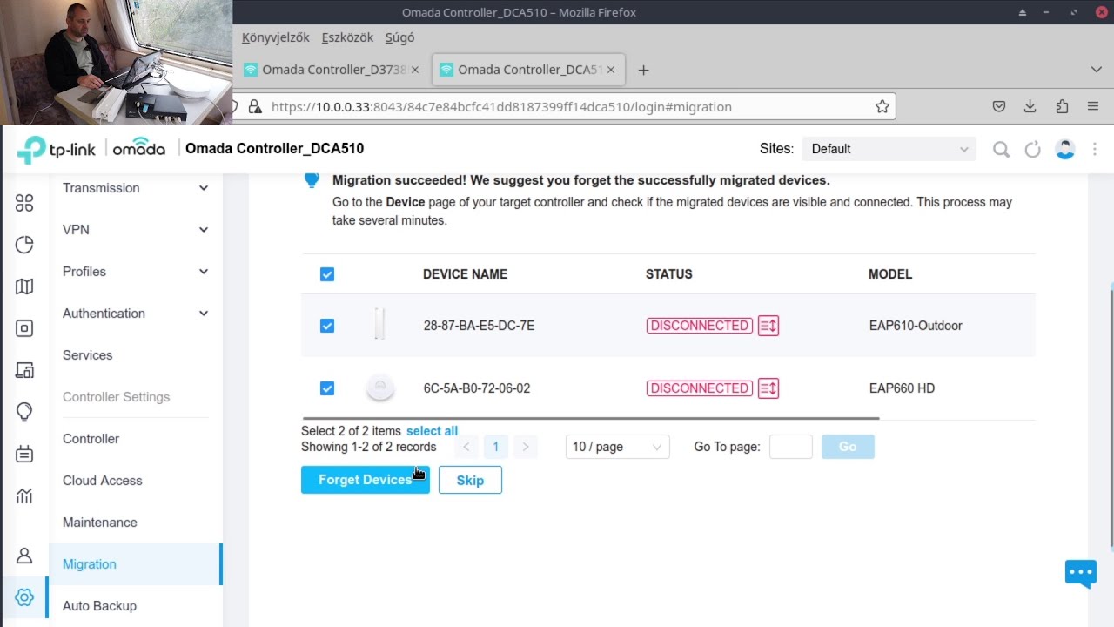Expand the Profiles menu section

(136, 272)
